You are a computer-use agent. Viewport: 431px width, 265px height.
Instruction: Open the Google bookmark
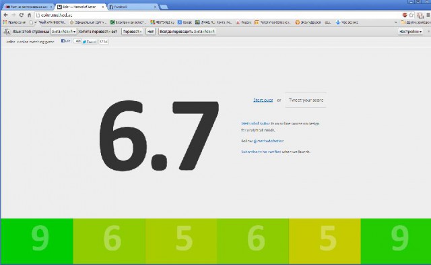[185, 22]
